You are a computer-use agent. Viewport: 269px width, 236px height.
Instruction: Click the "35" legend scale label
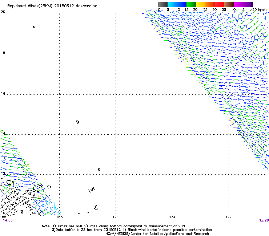click(224, 10)
